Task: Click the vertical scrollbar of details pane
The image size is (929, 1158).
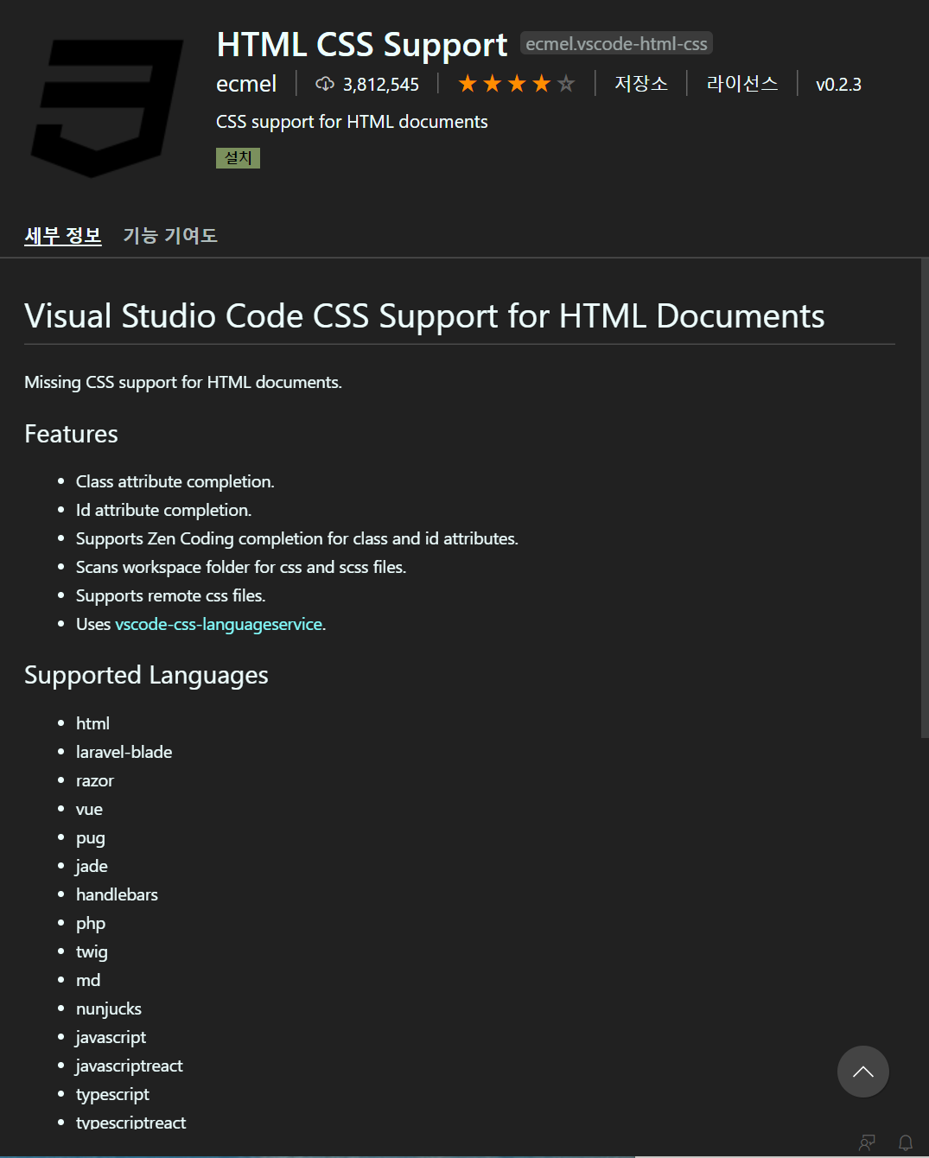Action: [925, 497]
